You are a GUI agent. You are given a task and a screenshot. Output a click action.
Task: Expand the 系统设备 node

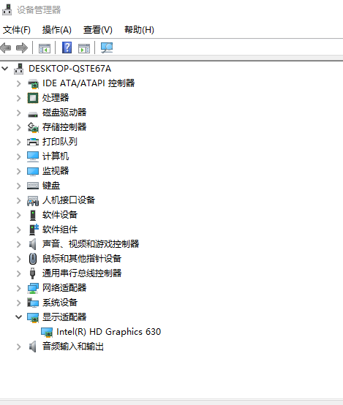18,303
